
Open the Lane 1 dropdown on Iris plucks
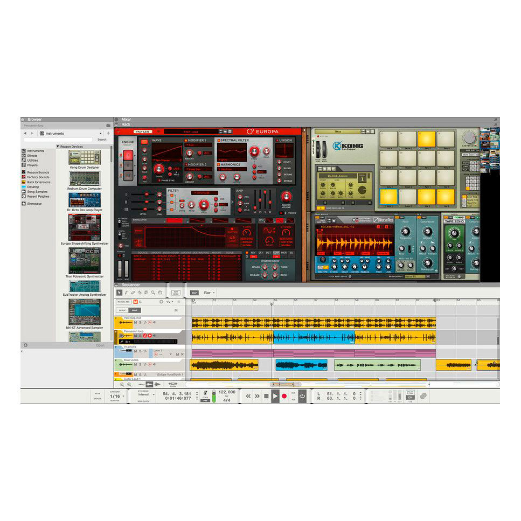[x=170, y=354]
